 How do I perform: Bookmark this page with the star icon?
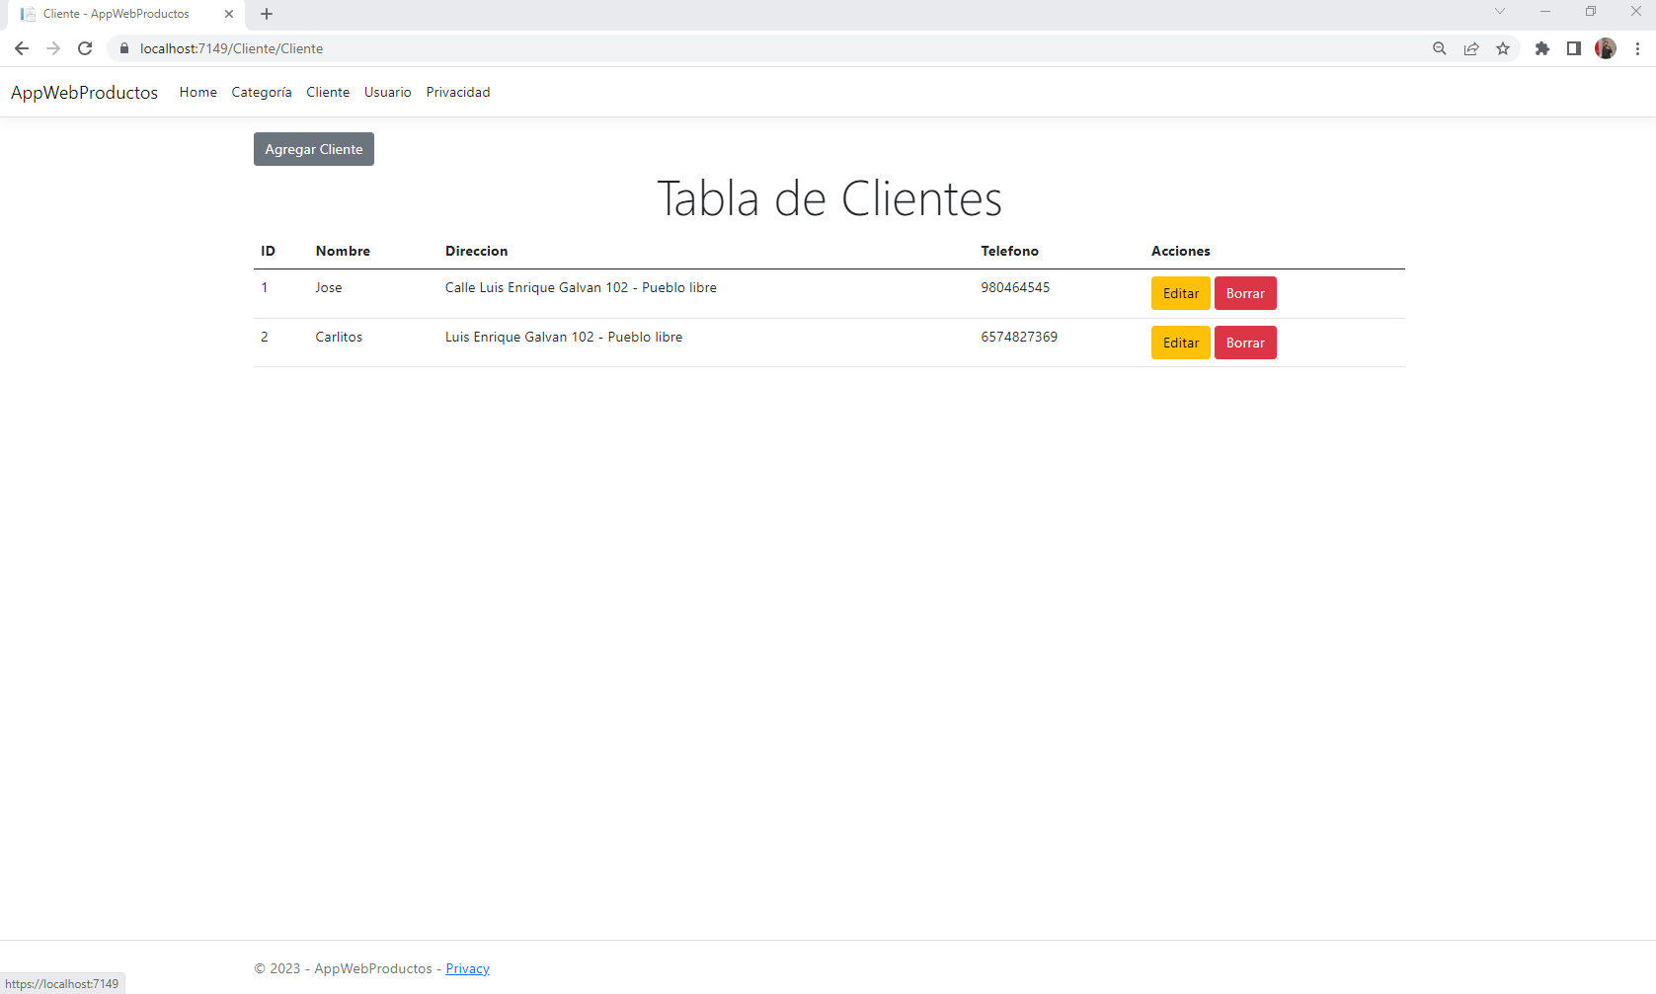pos(1503,48)
